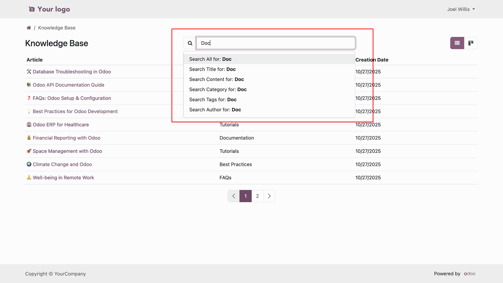Select Search All for: Doc
503x283 pixels.
(x=210, y=59)
